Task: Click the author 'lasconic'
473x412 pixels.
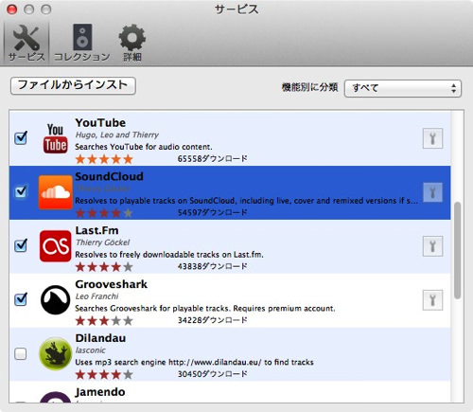Action: tap(90, 350)
